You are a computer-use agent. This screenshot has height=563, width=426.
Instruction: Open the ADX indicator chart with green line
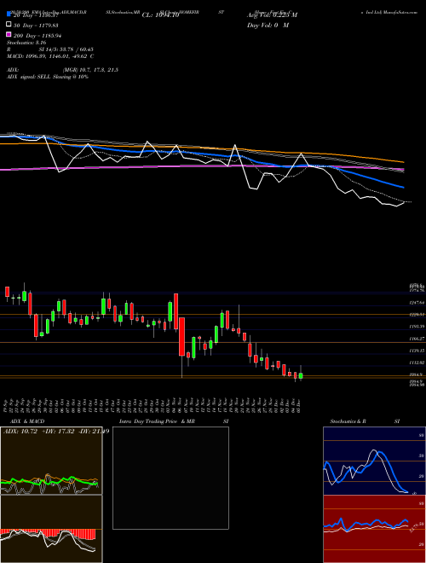point(51,461)
